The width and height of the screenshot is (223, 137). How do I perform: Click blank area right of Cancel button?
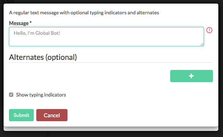point(142,115)
